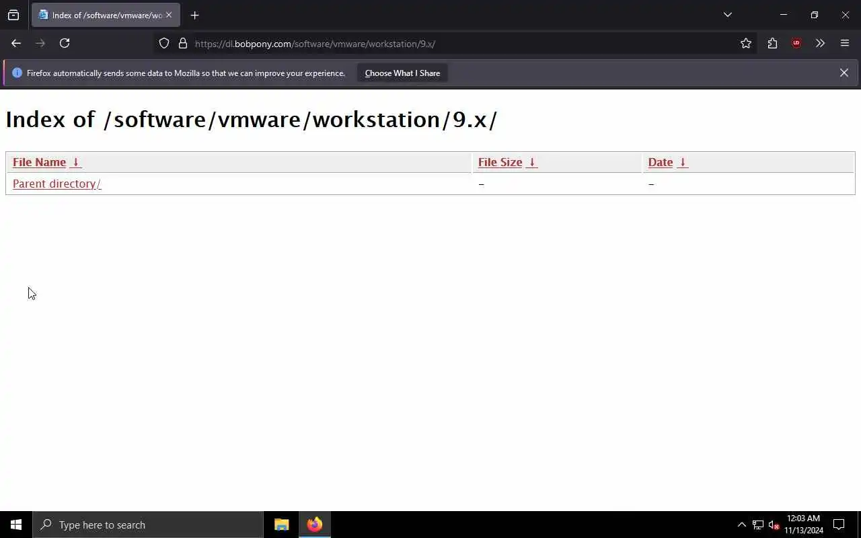Select the Index of /software/vmware tab
861x538 pixels.
(106, 15)
